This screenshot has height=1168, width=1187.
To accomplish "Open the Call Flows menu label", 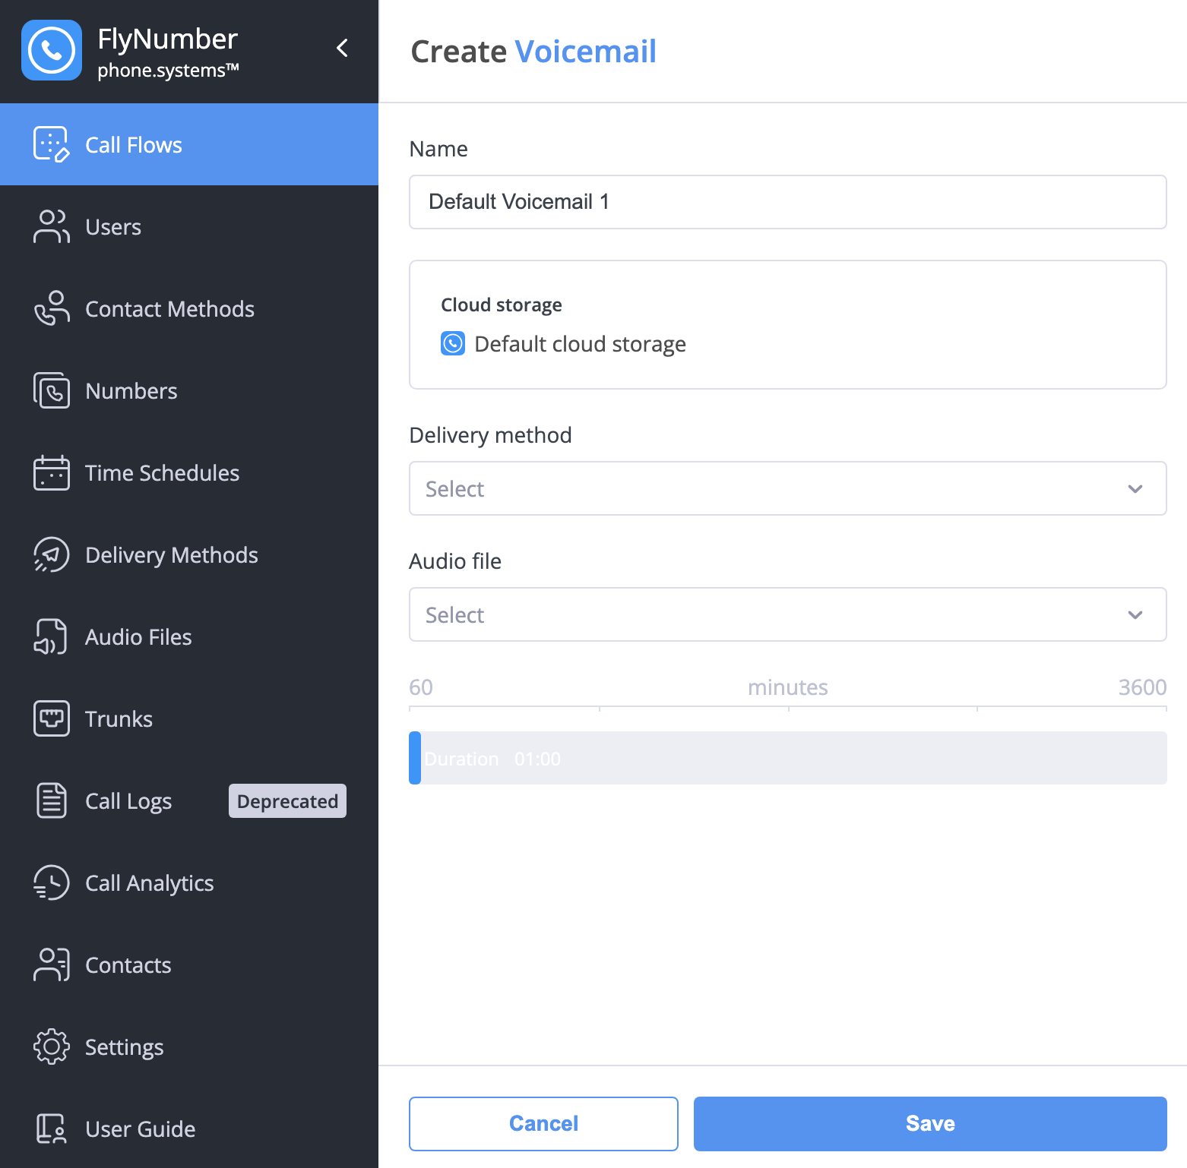I will click(134, 145).
